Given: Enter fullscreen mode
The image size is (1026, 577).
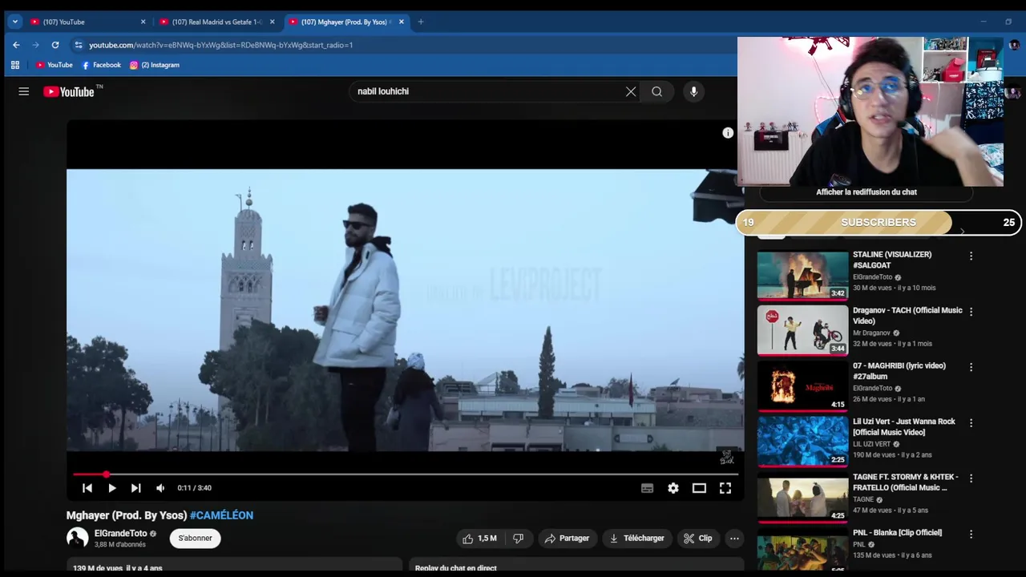Looking at the screenshot, I should click(725, 488).
